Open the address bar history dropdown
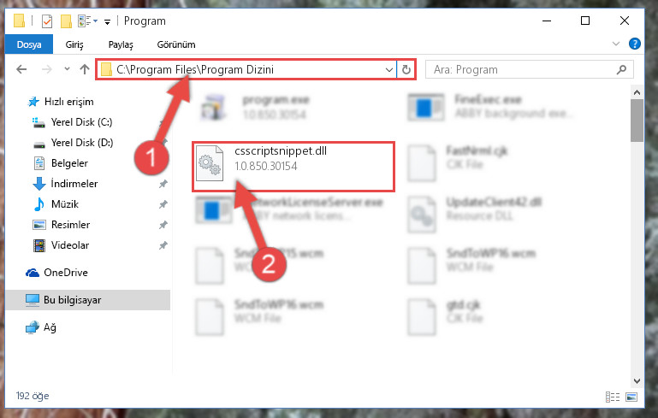 pyautogui.click(x=389, y=69)
